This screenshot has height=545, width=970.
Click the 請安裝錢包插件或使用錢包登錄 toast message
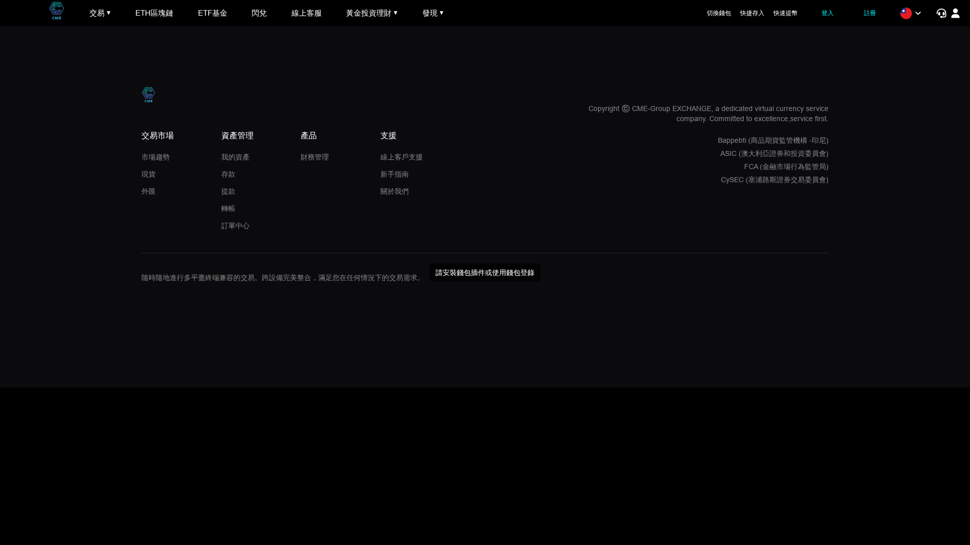(485, 273)
